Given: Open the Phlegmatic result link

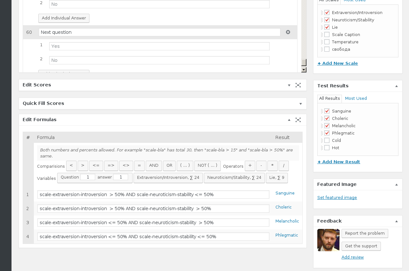Looking at the screenshot, I should (x=287, y=235).
